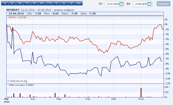Click the Юни month axis label

(x=141, y=99)
